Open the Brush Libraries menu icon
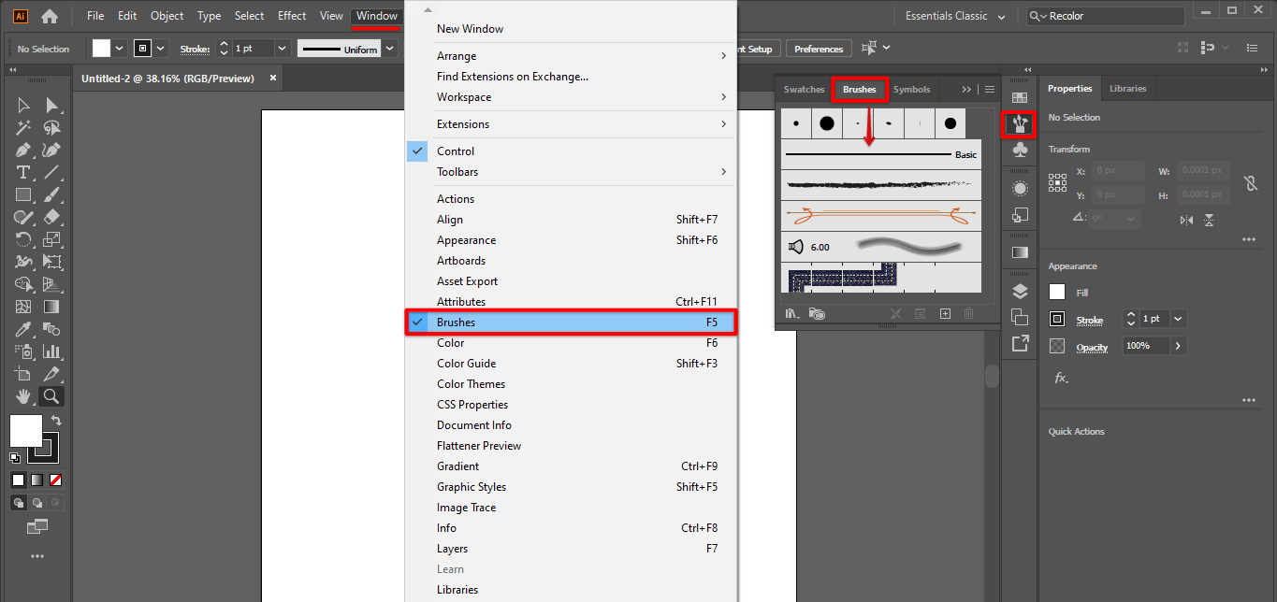This screenshot has height=602, width=1277. (792, 313)
